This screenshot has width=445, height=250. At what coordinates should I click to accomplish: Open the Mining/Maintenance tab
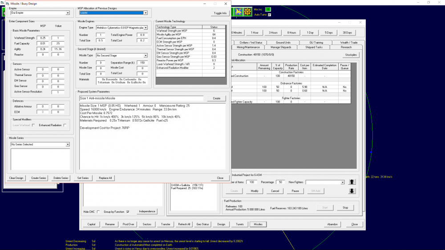[248, 47]
